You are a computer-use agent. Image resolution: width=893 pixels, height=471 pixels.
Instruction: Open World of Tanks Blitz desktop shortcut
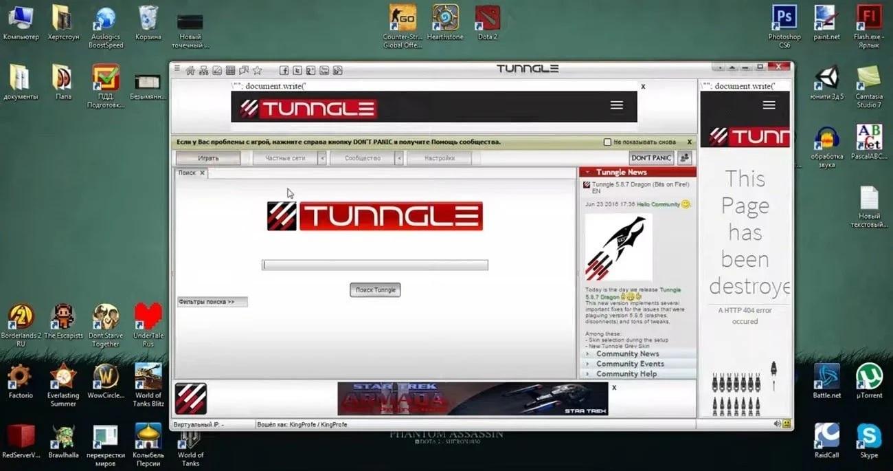(x=148, y=385)
